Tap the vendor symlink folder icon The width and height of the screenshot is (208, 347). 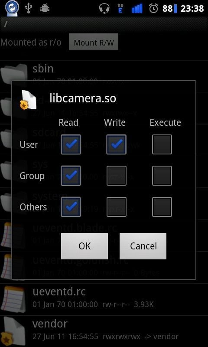(13, 331)
